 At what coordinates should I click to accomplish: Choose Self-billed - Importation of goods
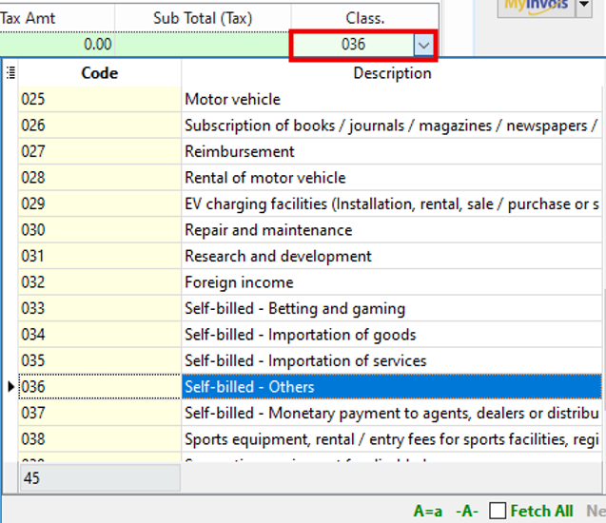coord(300,335)
